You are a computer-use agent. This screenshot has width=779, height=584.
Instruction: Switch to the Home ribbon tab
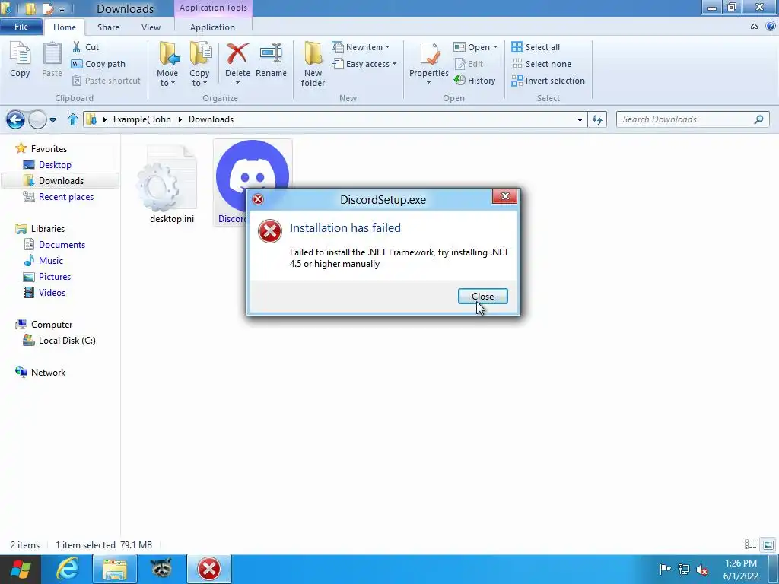(x=65, y=27)
